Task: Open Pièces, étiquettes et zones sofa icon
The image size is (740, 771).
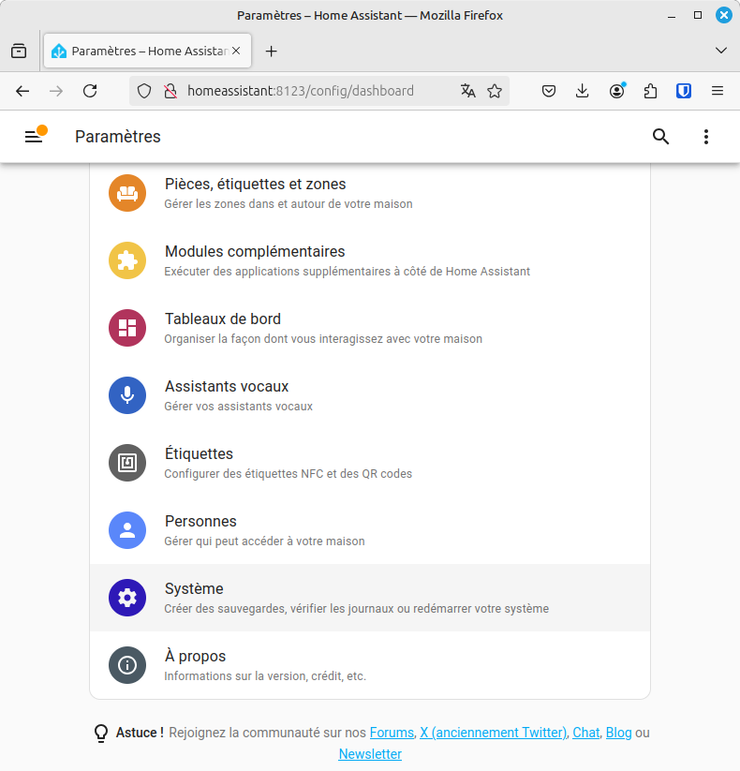Action: coord(127,193)
